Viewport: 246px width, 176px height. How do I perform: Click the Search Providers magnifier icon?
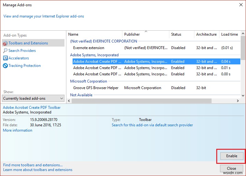point(5,51)
